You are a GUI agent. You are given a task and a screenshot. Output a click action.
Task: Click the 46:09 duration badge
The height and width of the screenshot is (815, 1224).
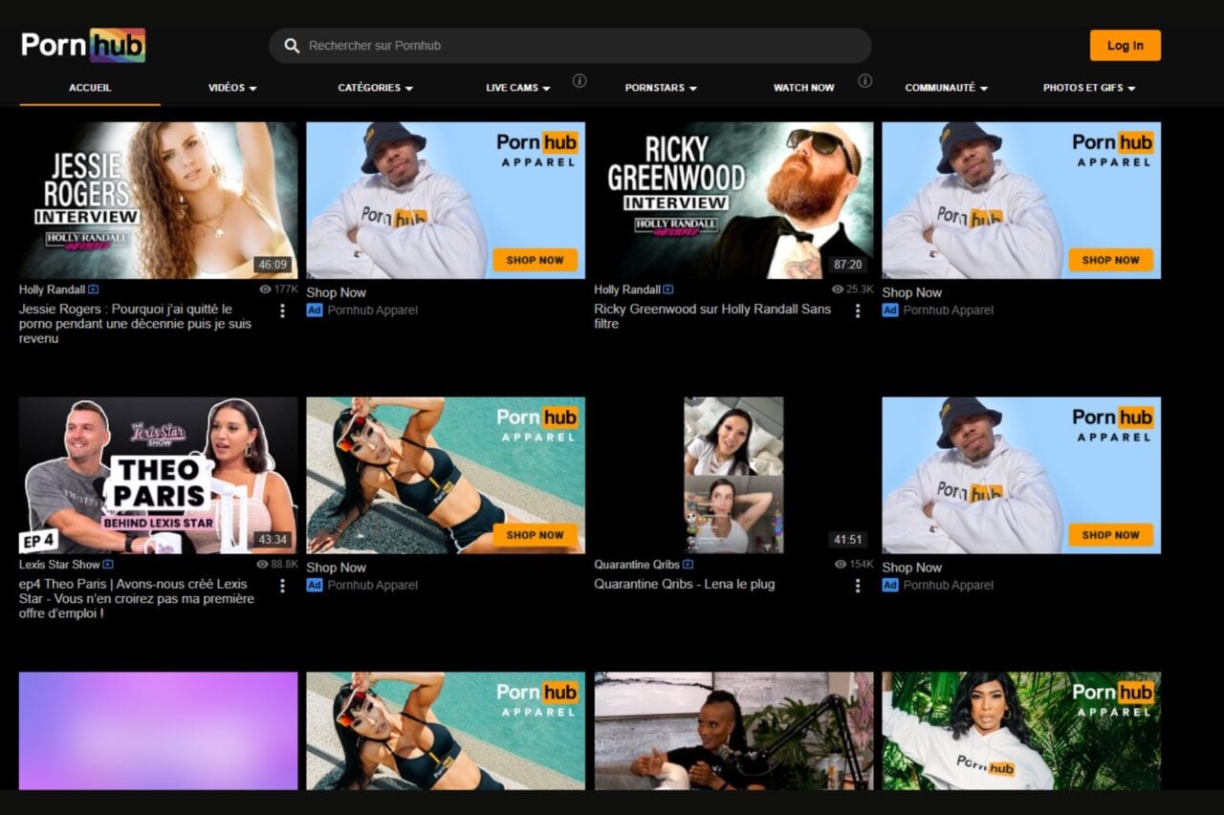coord(272,265)
